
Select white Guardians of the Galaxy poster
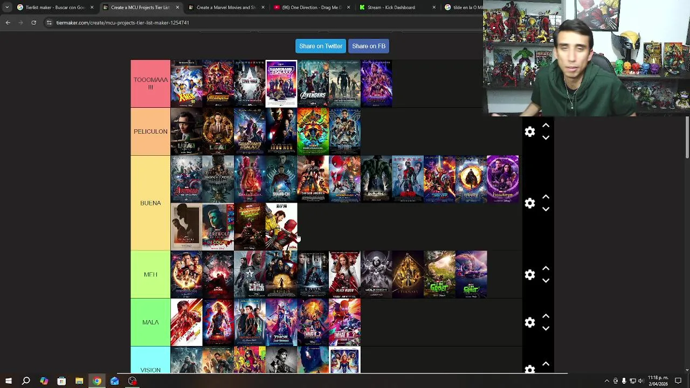point(281,84)
